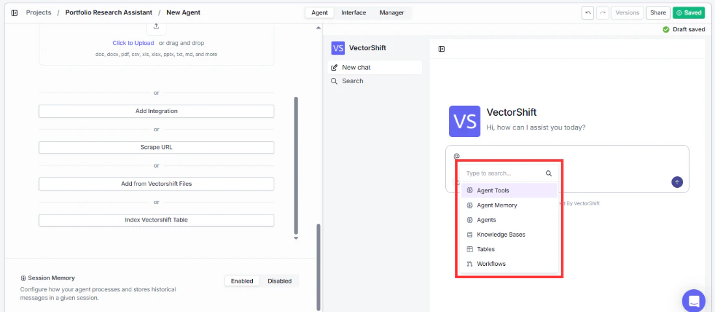Screen dimensions: 715x312
Task: Open Search in chat sidebar
Action: pyautogui.click(x=374, y=81)
